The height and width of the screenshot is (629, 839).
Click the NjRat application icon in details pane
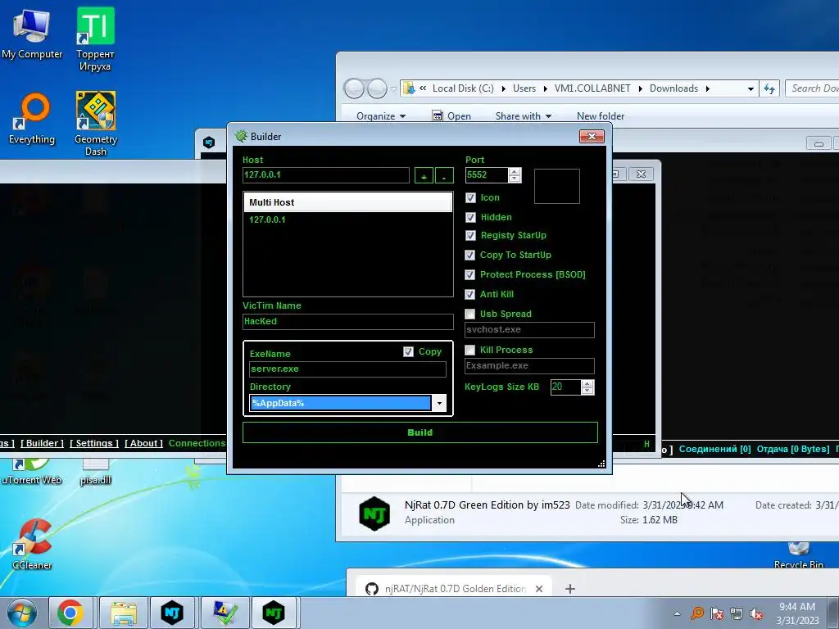click(x=374, y=514)
